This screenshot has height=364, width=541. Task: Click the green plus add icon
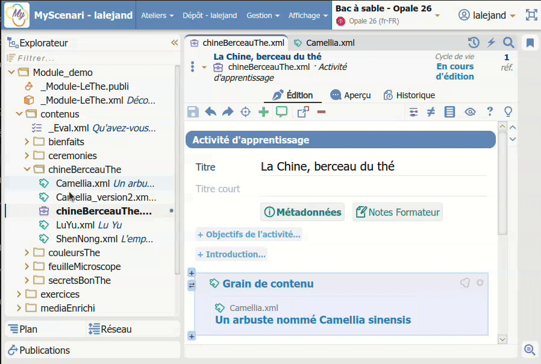pyautogui.click(x=263, y=111)
